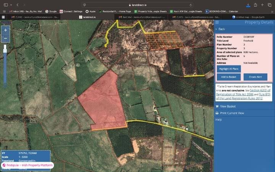
Task: Open a new tab with the plus icon
Action: click(x=262, y=5)
